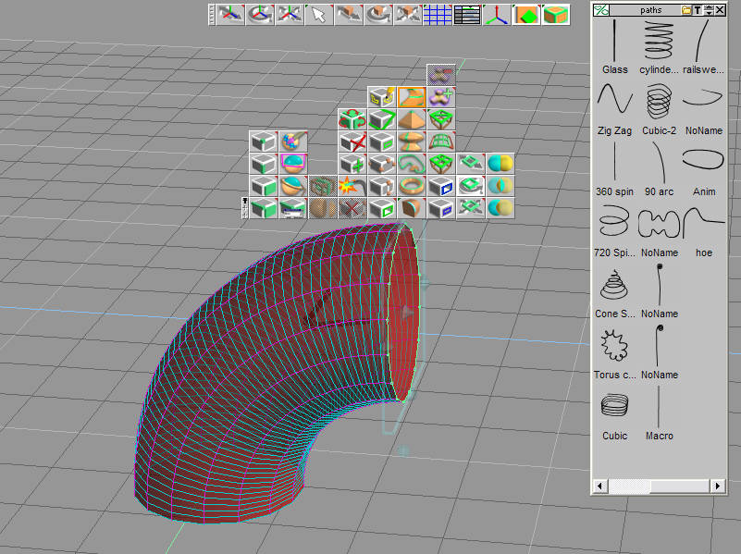Select the cube-with-pencil draw tool
This screenshot has width=741, height=554.
(382, 97)
